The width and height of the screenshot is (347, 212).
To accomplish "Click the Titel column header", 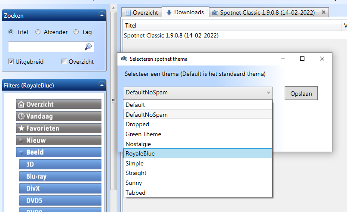I will click(x=232, y=25).
